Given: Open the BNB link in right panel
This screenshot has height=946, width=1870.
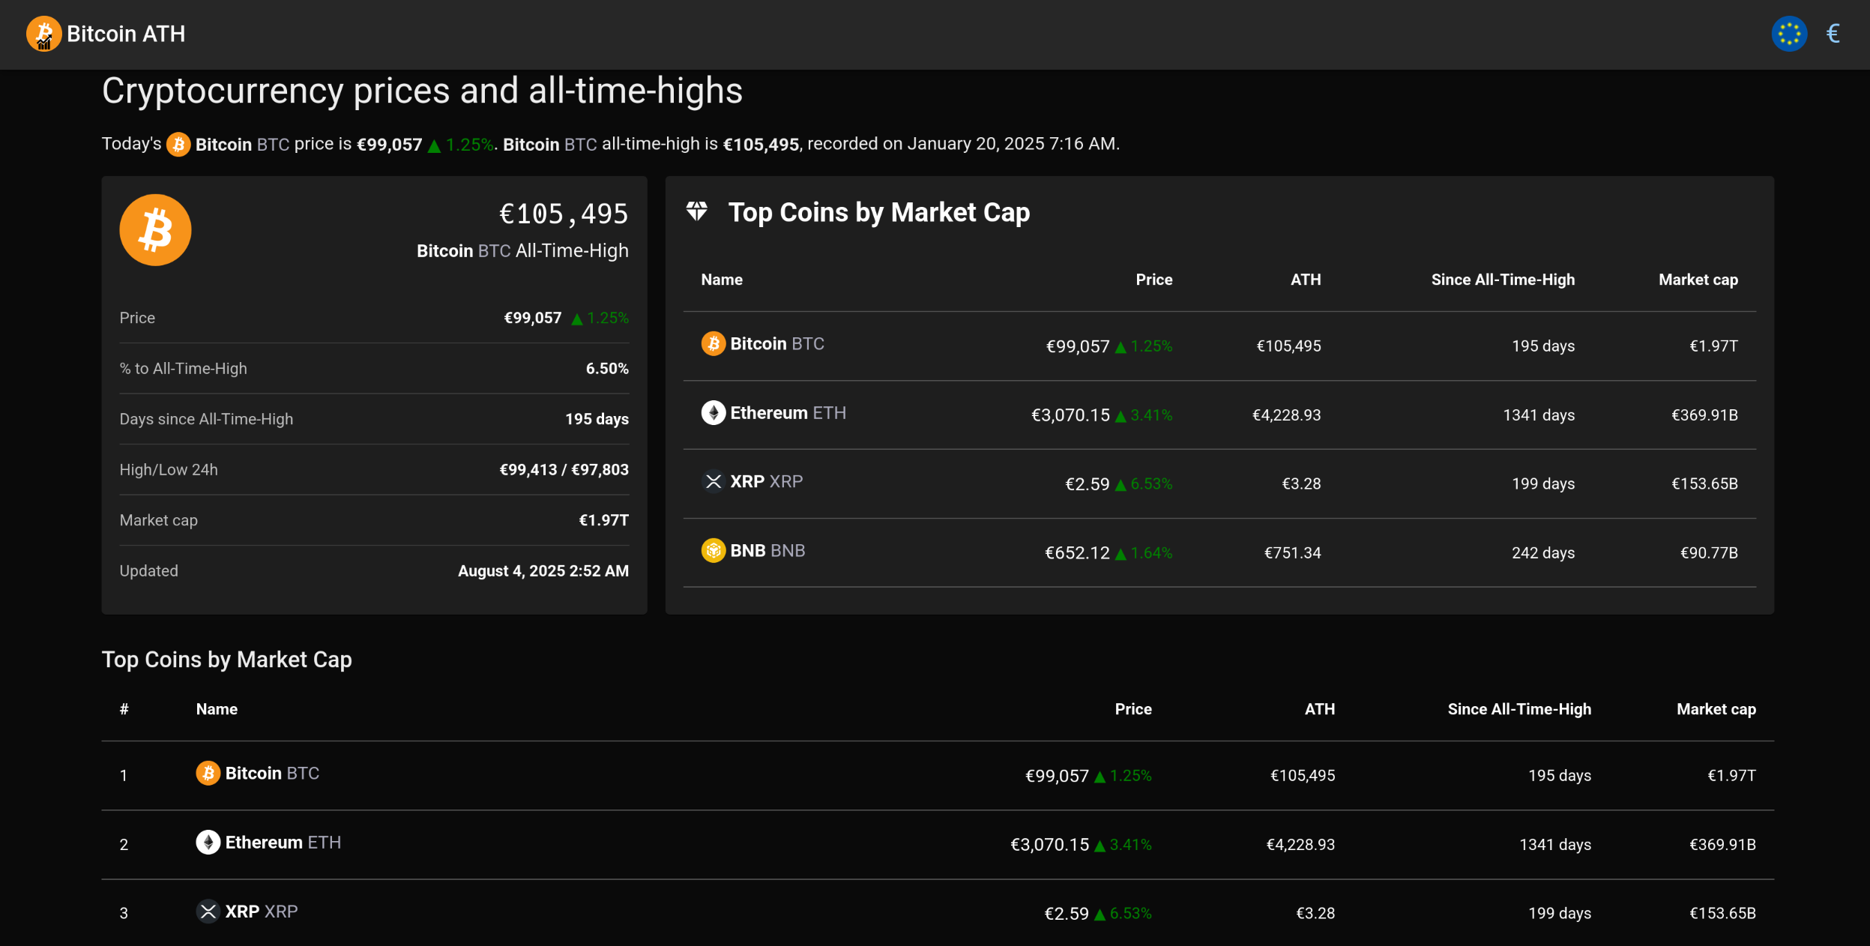Looking at the screenshot, I should click(x=767, y=551).
